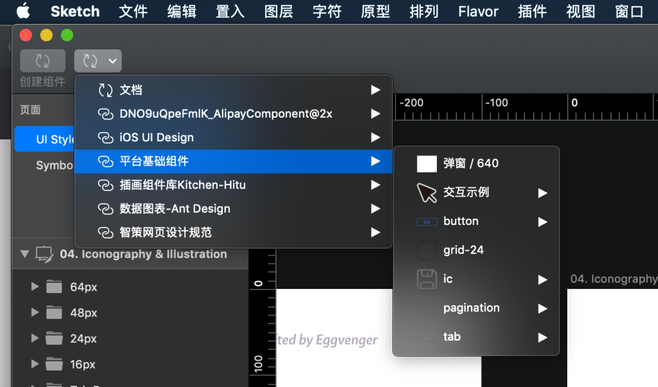Select the grid-24 symbol entry
Image resolution: width=658 pixels, height=387 pixels.
point(464,250)
